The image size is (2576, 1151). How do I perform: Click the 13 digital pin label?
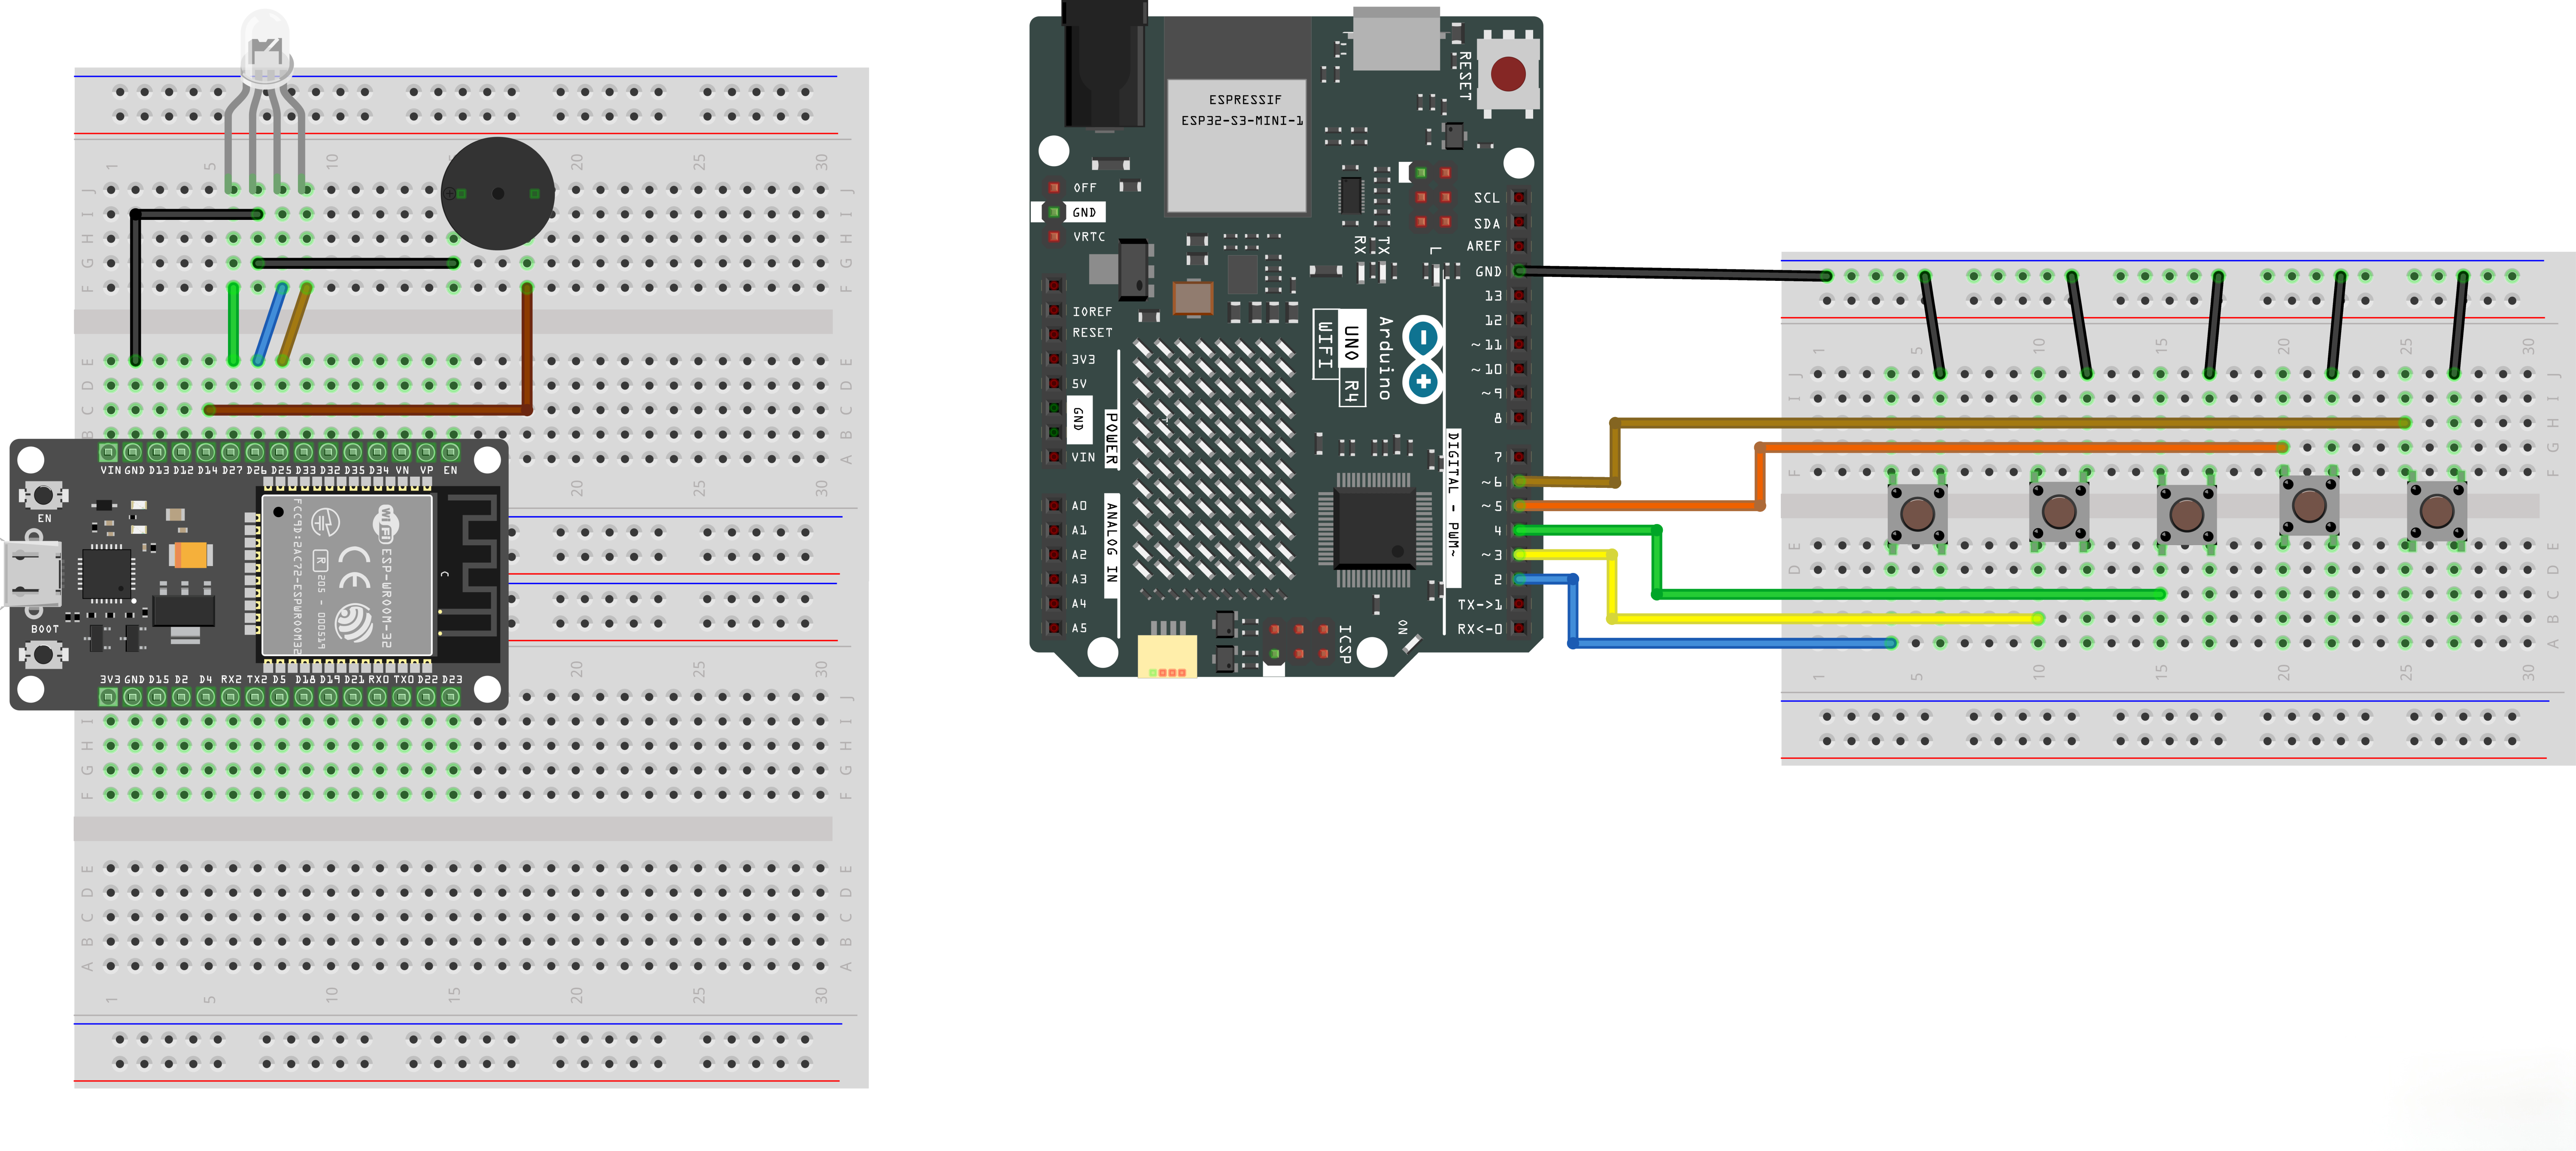tap(1492, 296)
